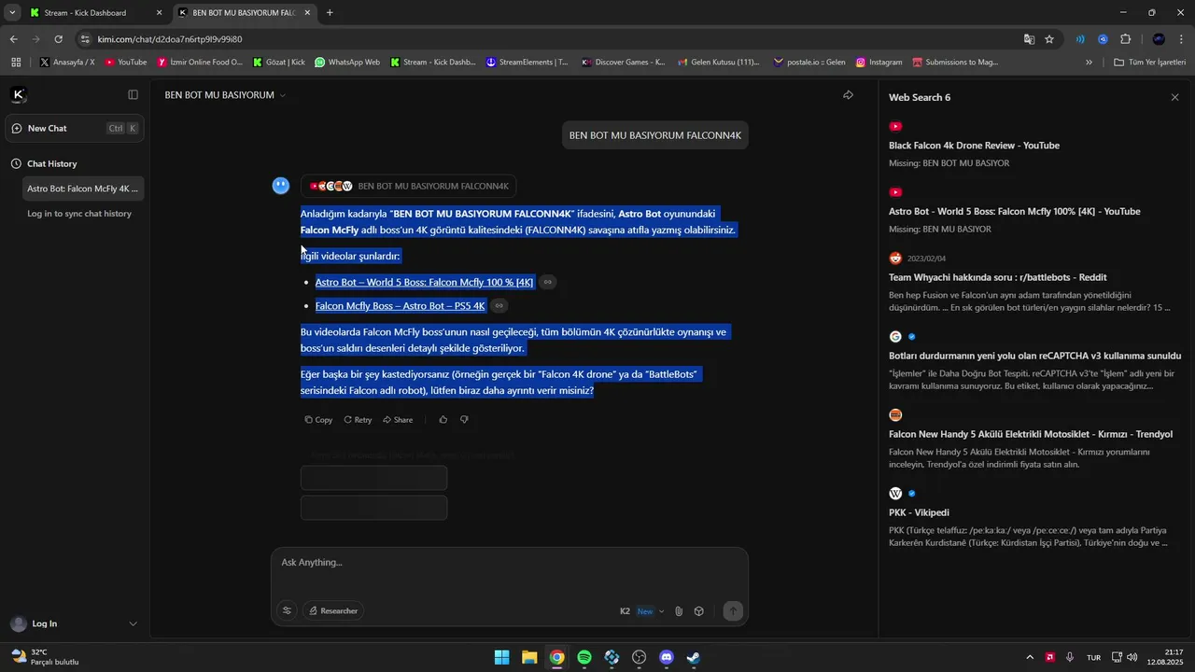
Task: Expand more bookmarks chevron
Action: pos(1089,63)
